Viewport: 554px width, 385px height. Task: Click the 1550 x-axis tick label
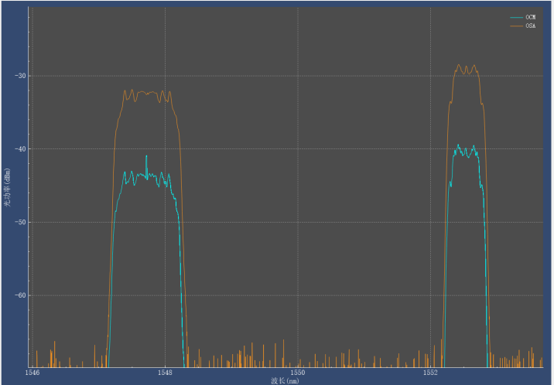[x=298, y=373]
